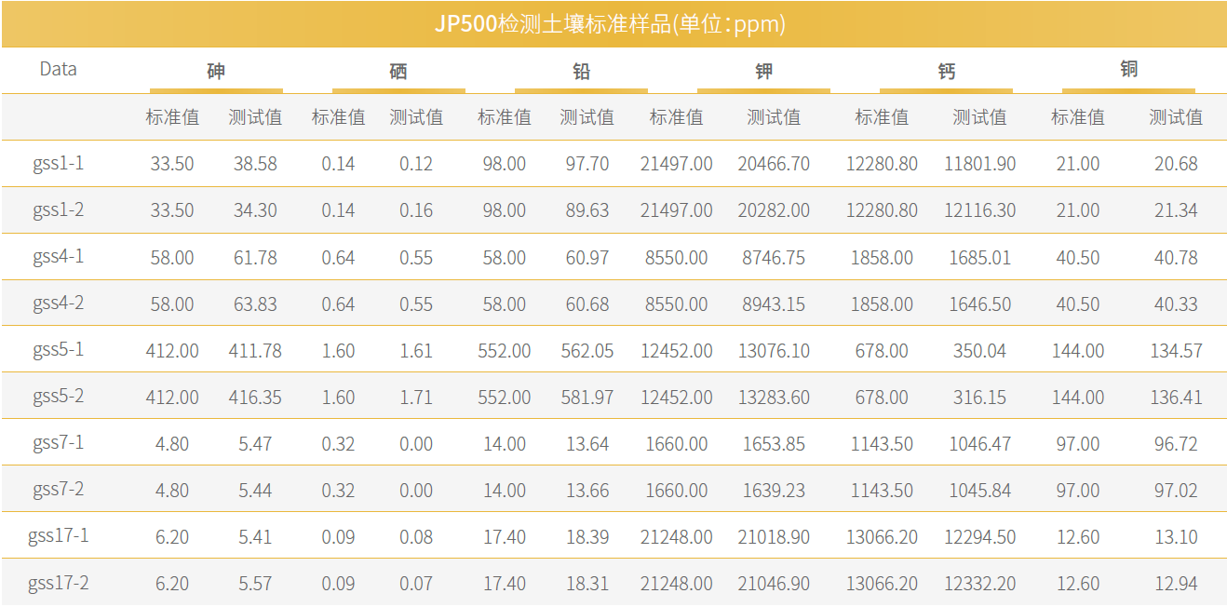This screenshot has height=607, width=1227.
Task: Select copper test value 21.34
Action: coord(1176,210)
